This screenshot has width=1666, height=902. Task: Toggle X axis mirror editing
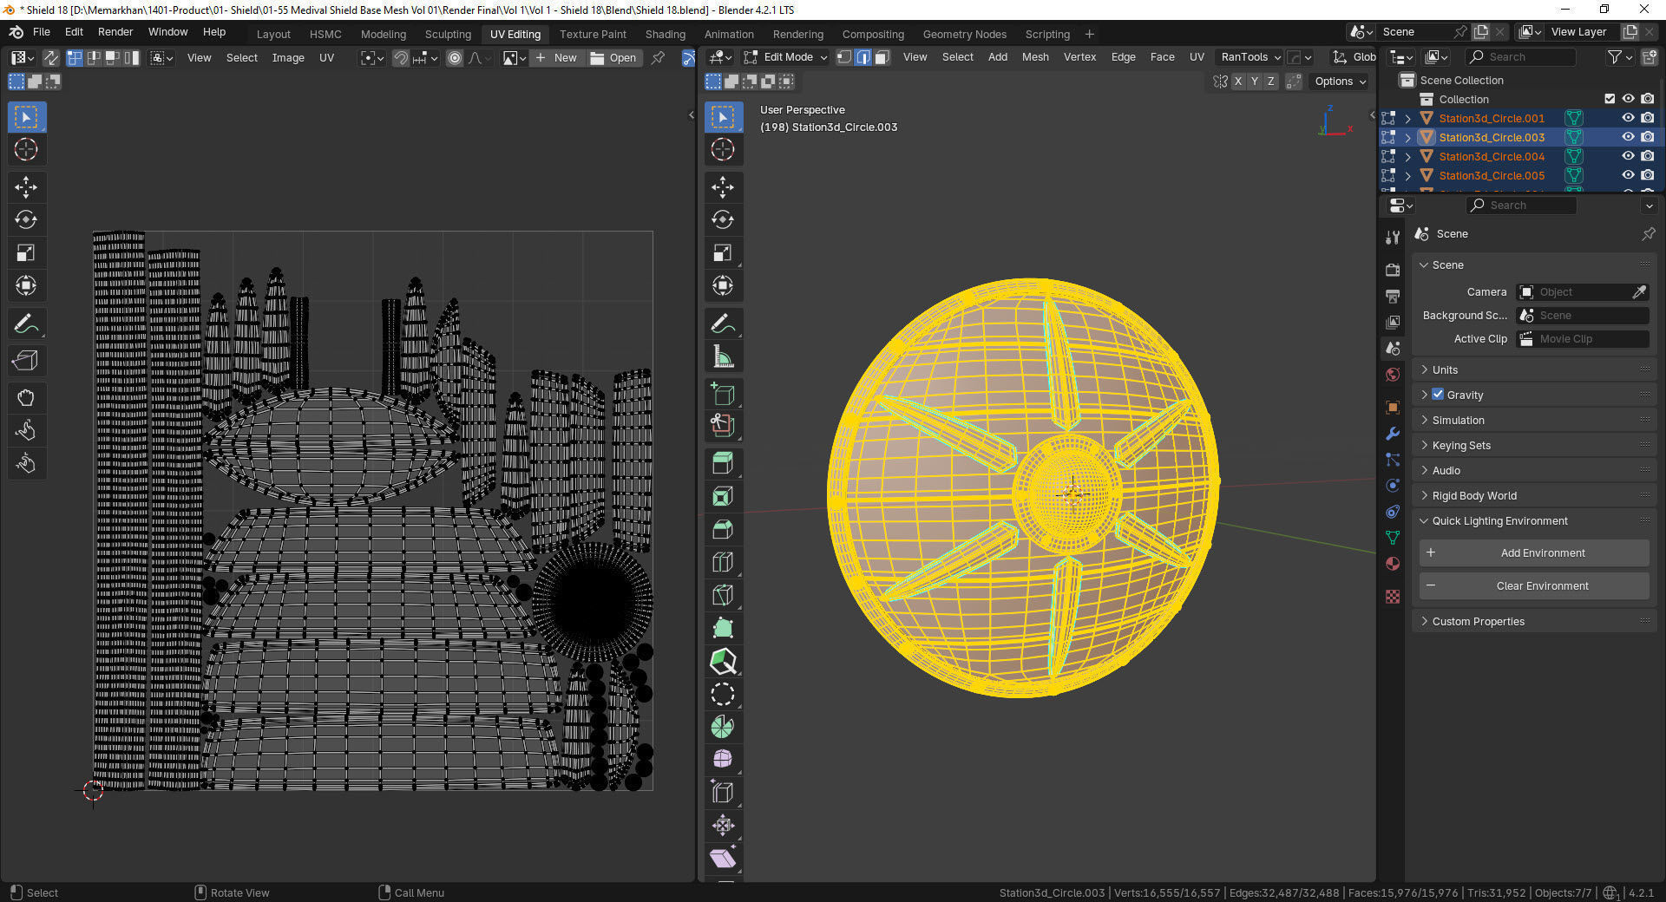pyautogui.click(x=1238, y=82)
